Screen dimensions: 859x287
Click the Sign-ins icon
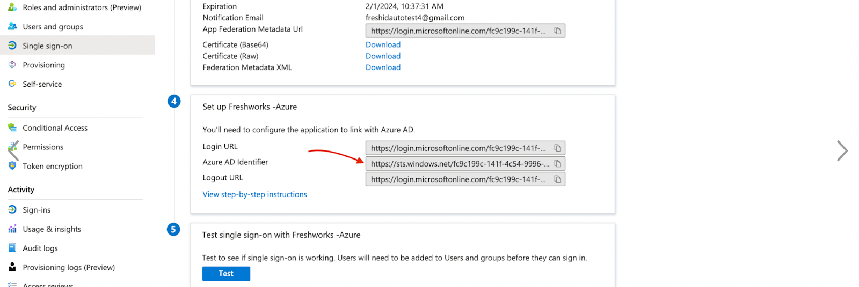click(x=12, y=210)
